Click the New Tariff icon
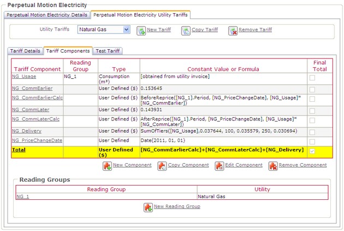 click(141, 31)
